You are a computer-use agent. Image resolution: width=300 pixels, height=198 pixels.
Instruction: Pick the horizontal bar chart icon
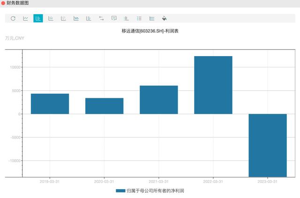[x=89, y=18]
